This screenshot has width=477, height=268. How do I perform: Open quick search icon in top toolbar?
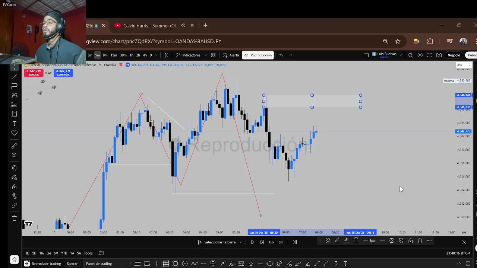tap(410, 55)
